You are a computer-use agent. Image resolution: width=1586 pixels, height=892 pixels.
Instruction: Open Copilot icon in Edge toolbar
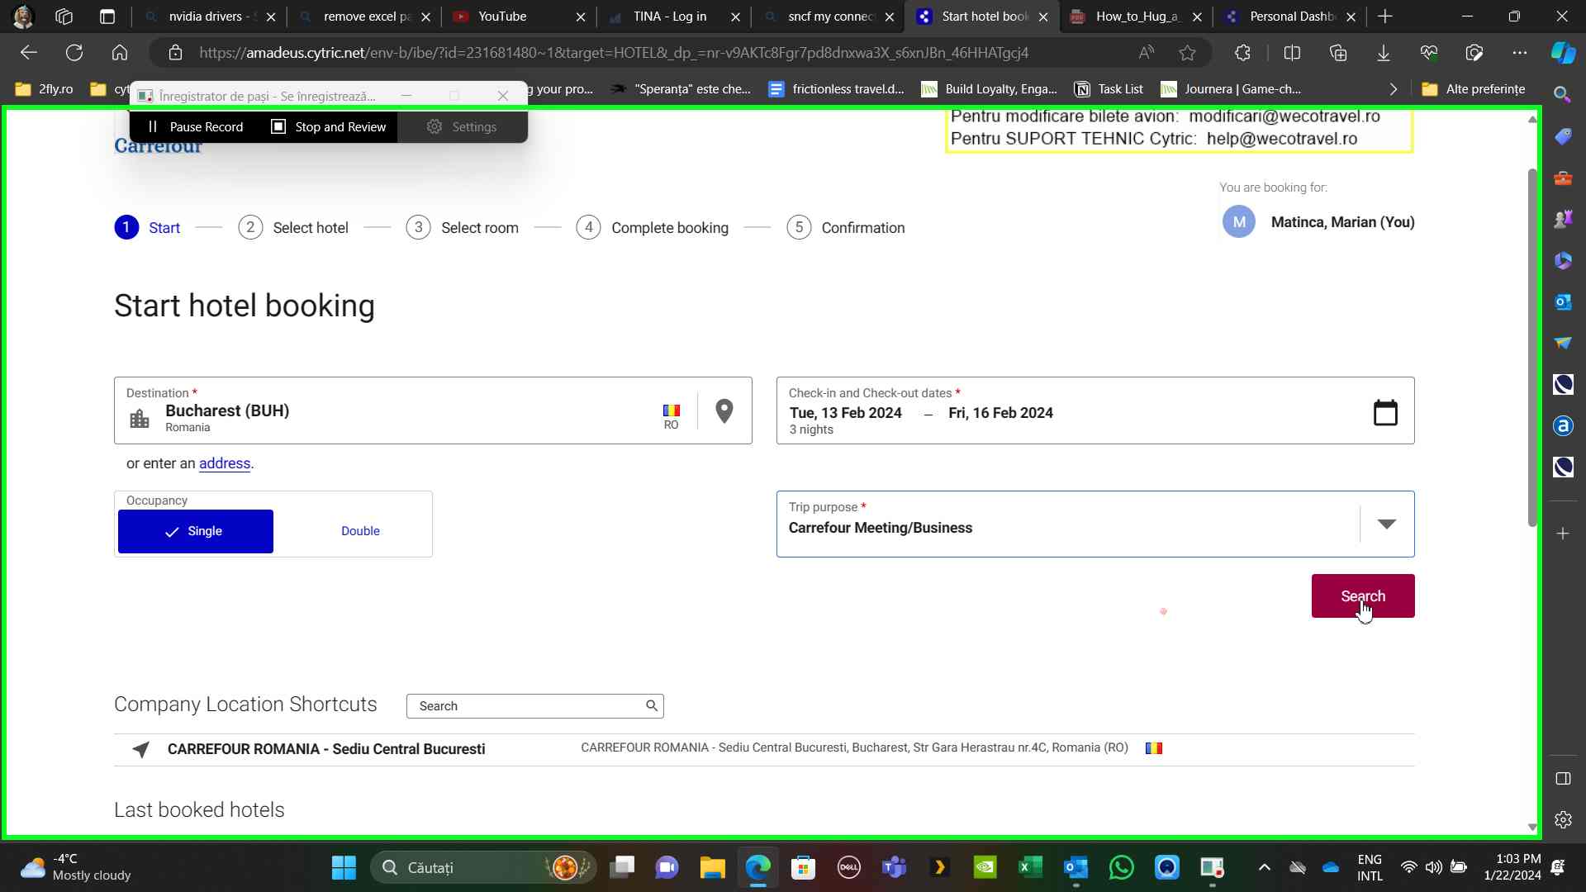pos(1562,53)
